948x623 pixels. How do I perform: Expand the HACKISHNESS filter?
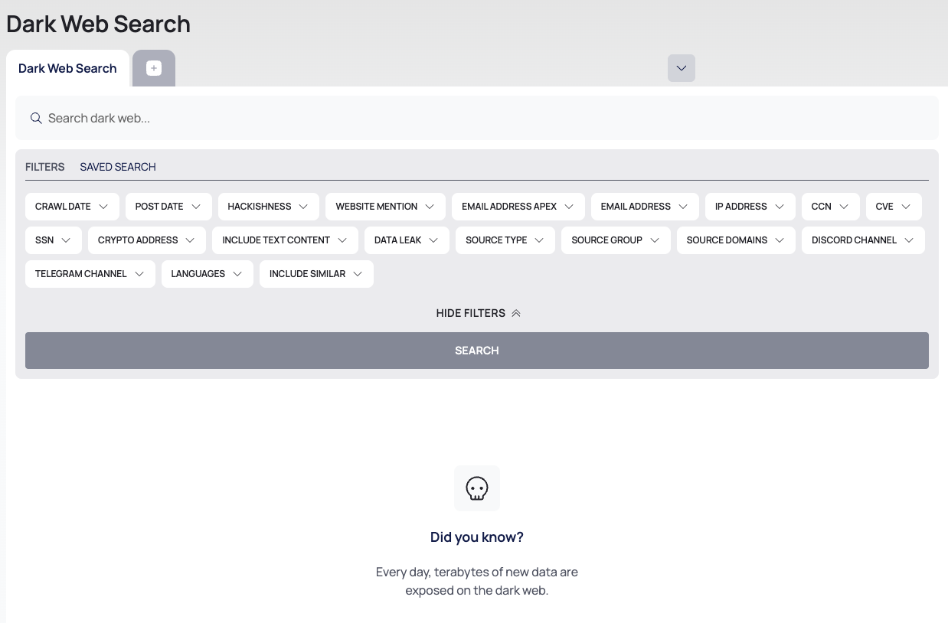click(x=269, y=207)
